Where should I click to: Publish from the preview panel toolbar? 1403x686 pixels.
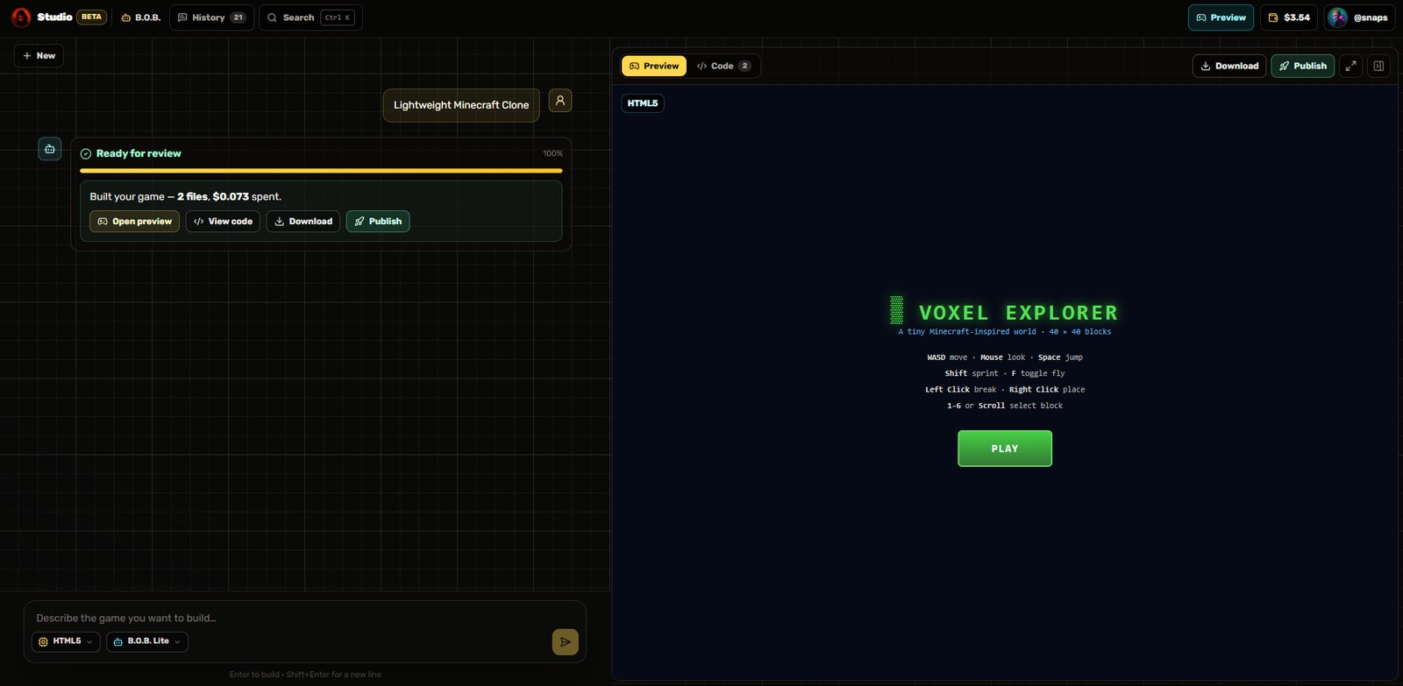1303,67
